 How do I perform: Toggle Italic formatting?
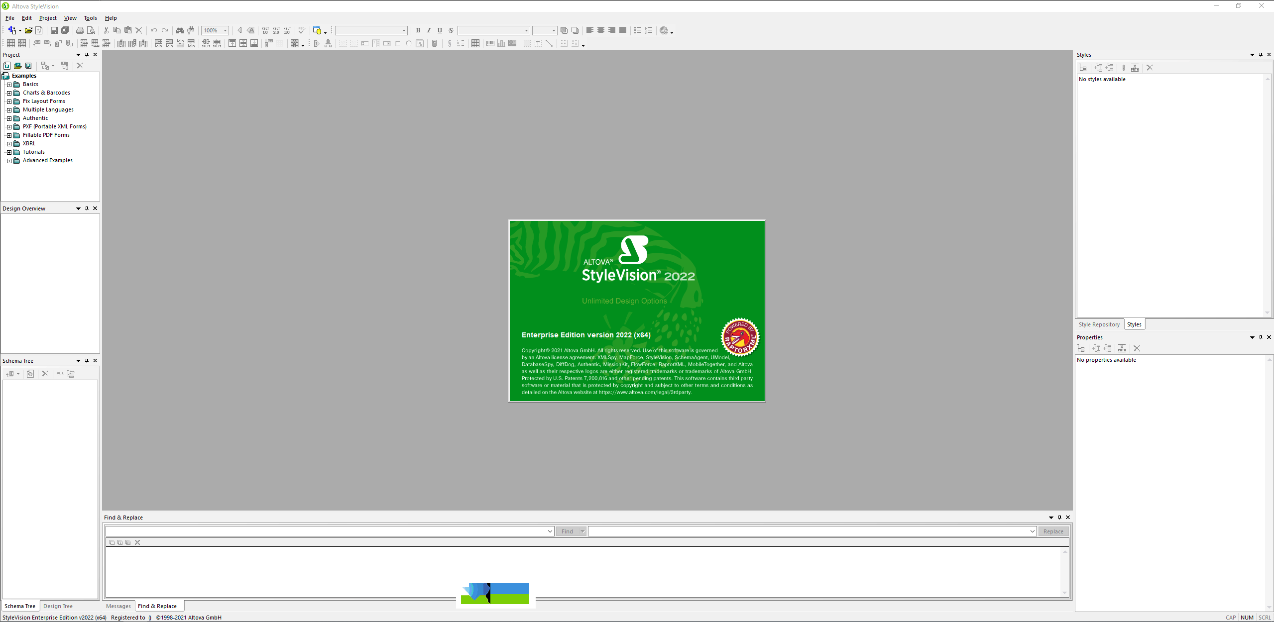429,30
